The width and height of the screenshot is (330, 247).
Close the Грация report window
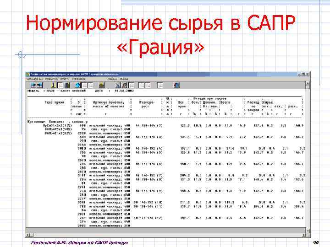[x=308, y=74]
